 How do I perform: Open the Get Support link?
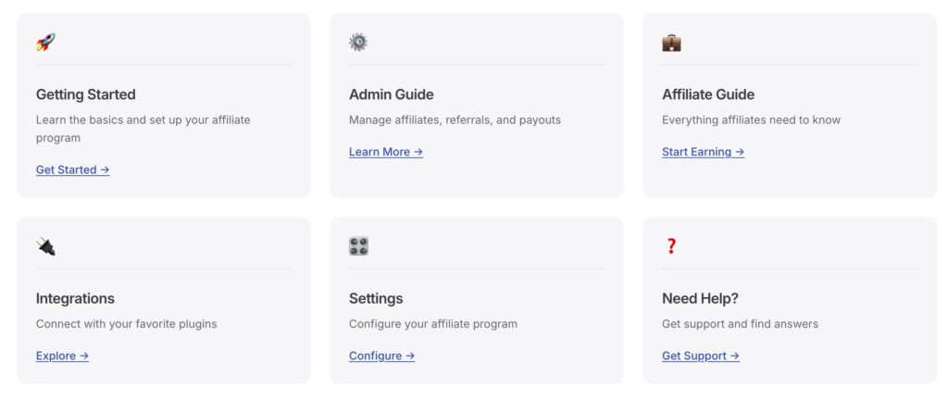(x=700, y=356)
